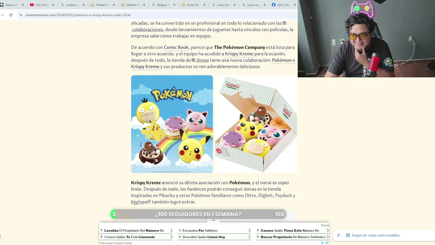
Task: Dismiss the 'Juegos de cartas coleccionables' suggestion
Action: click(x=338, y=235)
